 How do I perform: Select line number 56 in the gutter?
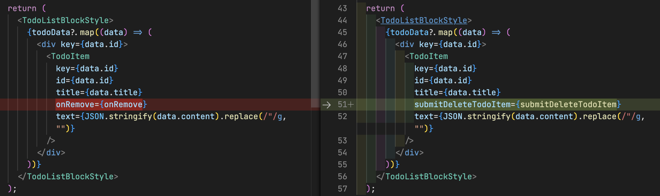click(342, 177)
